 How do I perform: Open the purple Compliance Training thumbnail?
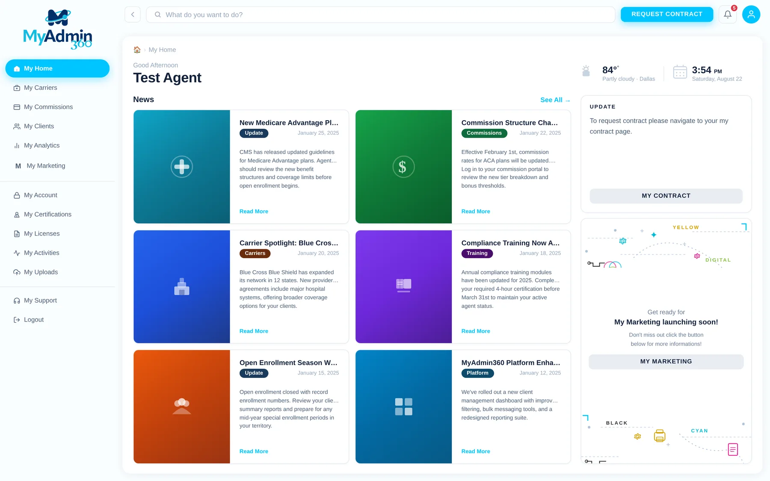point(403,287)
